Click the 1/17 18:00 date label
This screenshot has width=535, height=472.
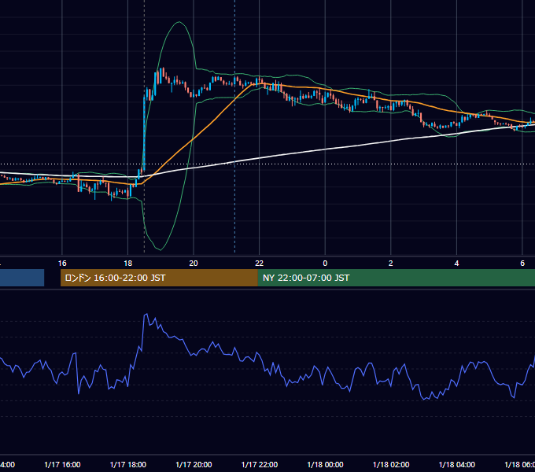(128, 464)
